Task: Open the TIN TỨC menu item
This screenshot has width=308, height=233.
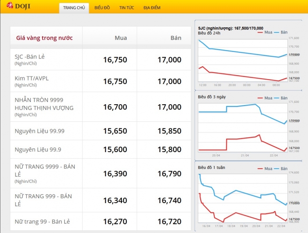Action: click(127, 8)
